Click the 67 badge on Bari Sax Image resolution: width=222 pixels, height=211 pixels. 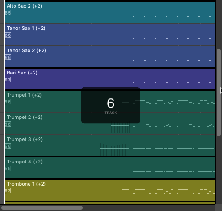(x=8, y=80)
